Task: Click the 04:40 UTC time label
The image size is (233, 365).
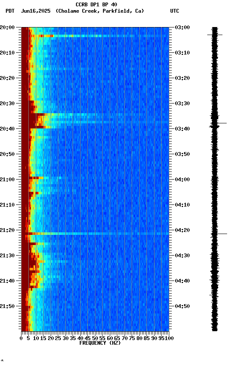Action: click(182, 281)
